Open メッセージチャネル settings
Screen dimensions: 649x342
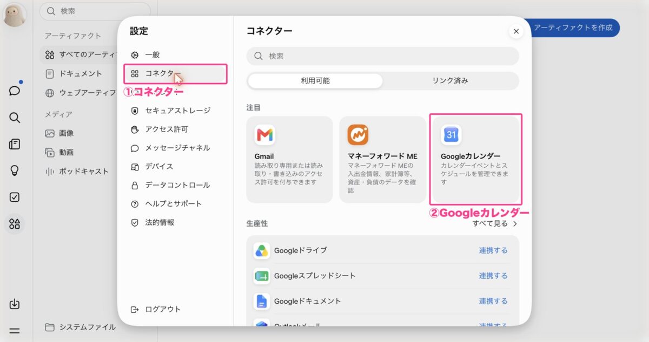point(175,148)
